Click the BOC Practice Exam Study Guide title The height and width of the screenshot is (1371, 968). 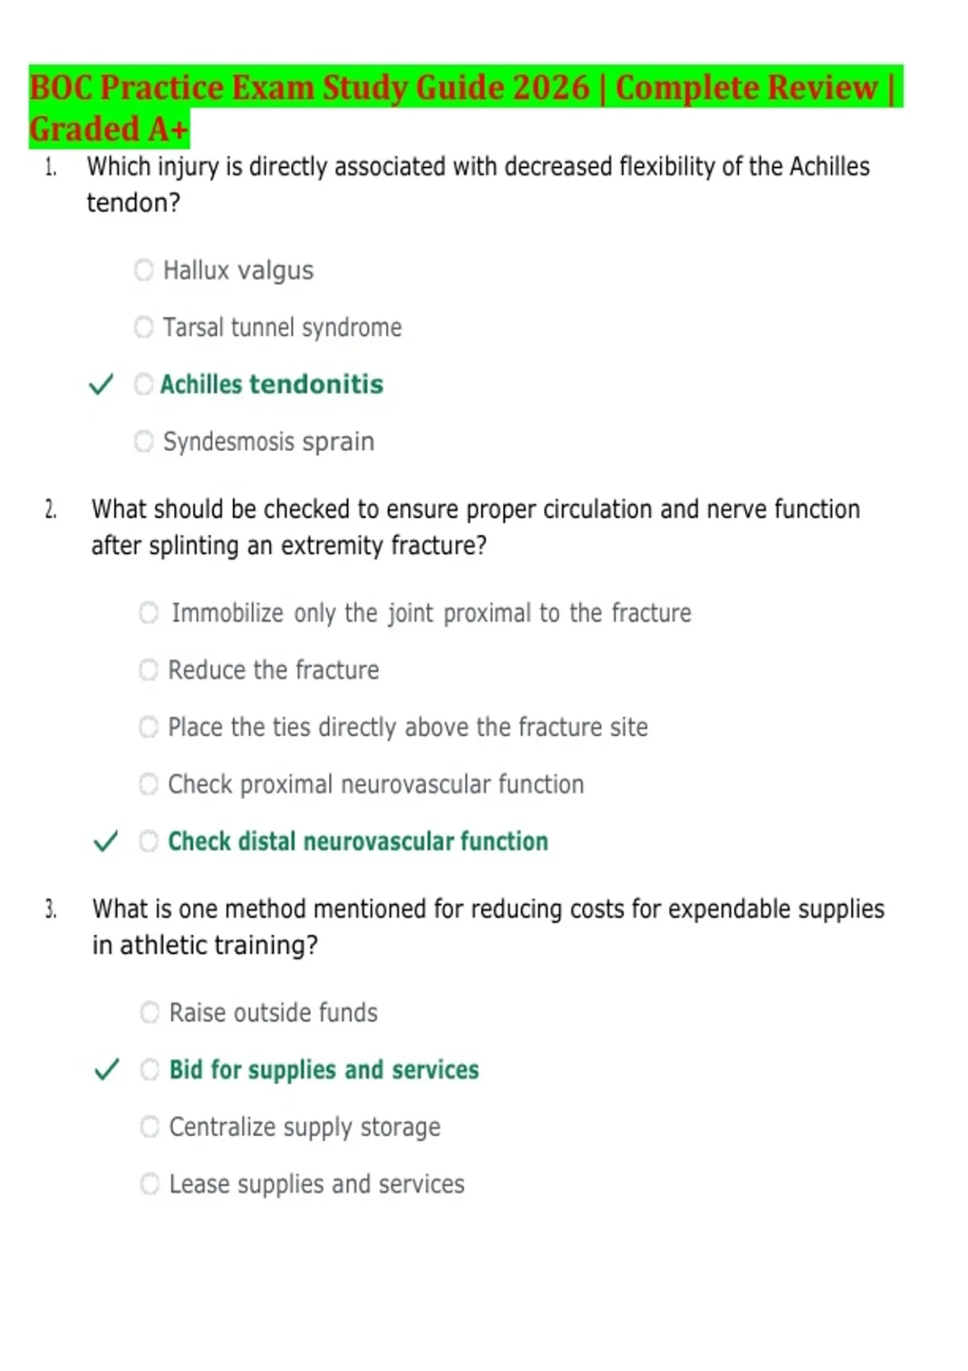pos(465,107)
